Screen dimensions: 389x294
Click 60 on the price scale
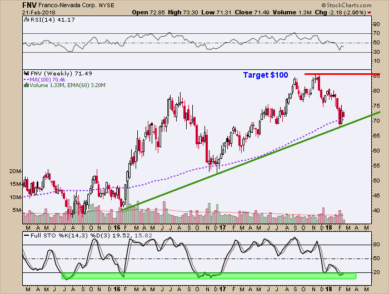tap(376, 151)
